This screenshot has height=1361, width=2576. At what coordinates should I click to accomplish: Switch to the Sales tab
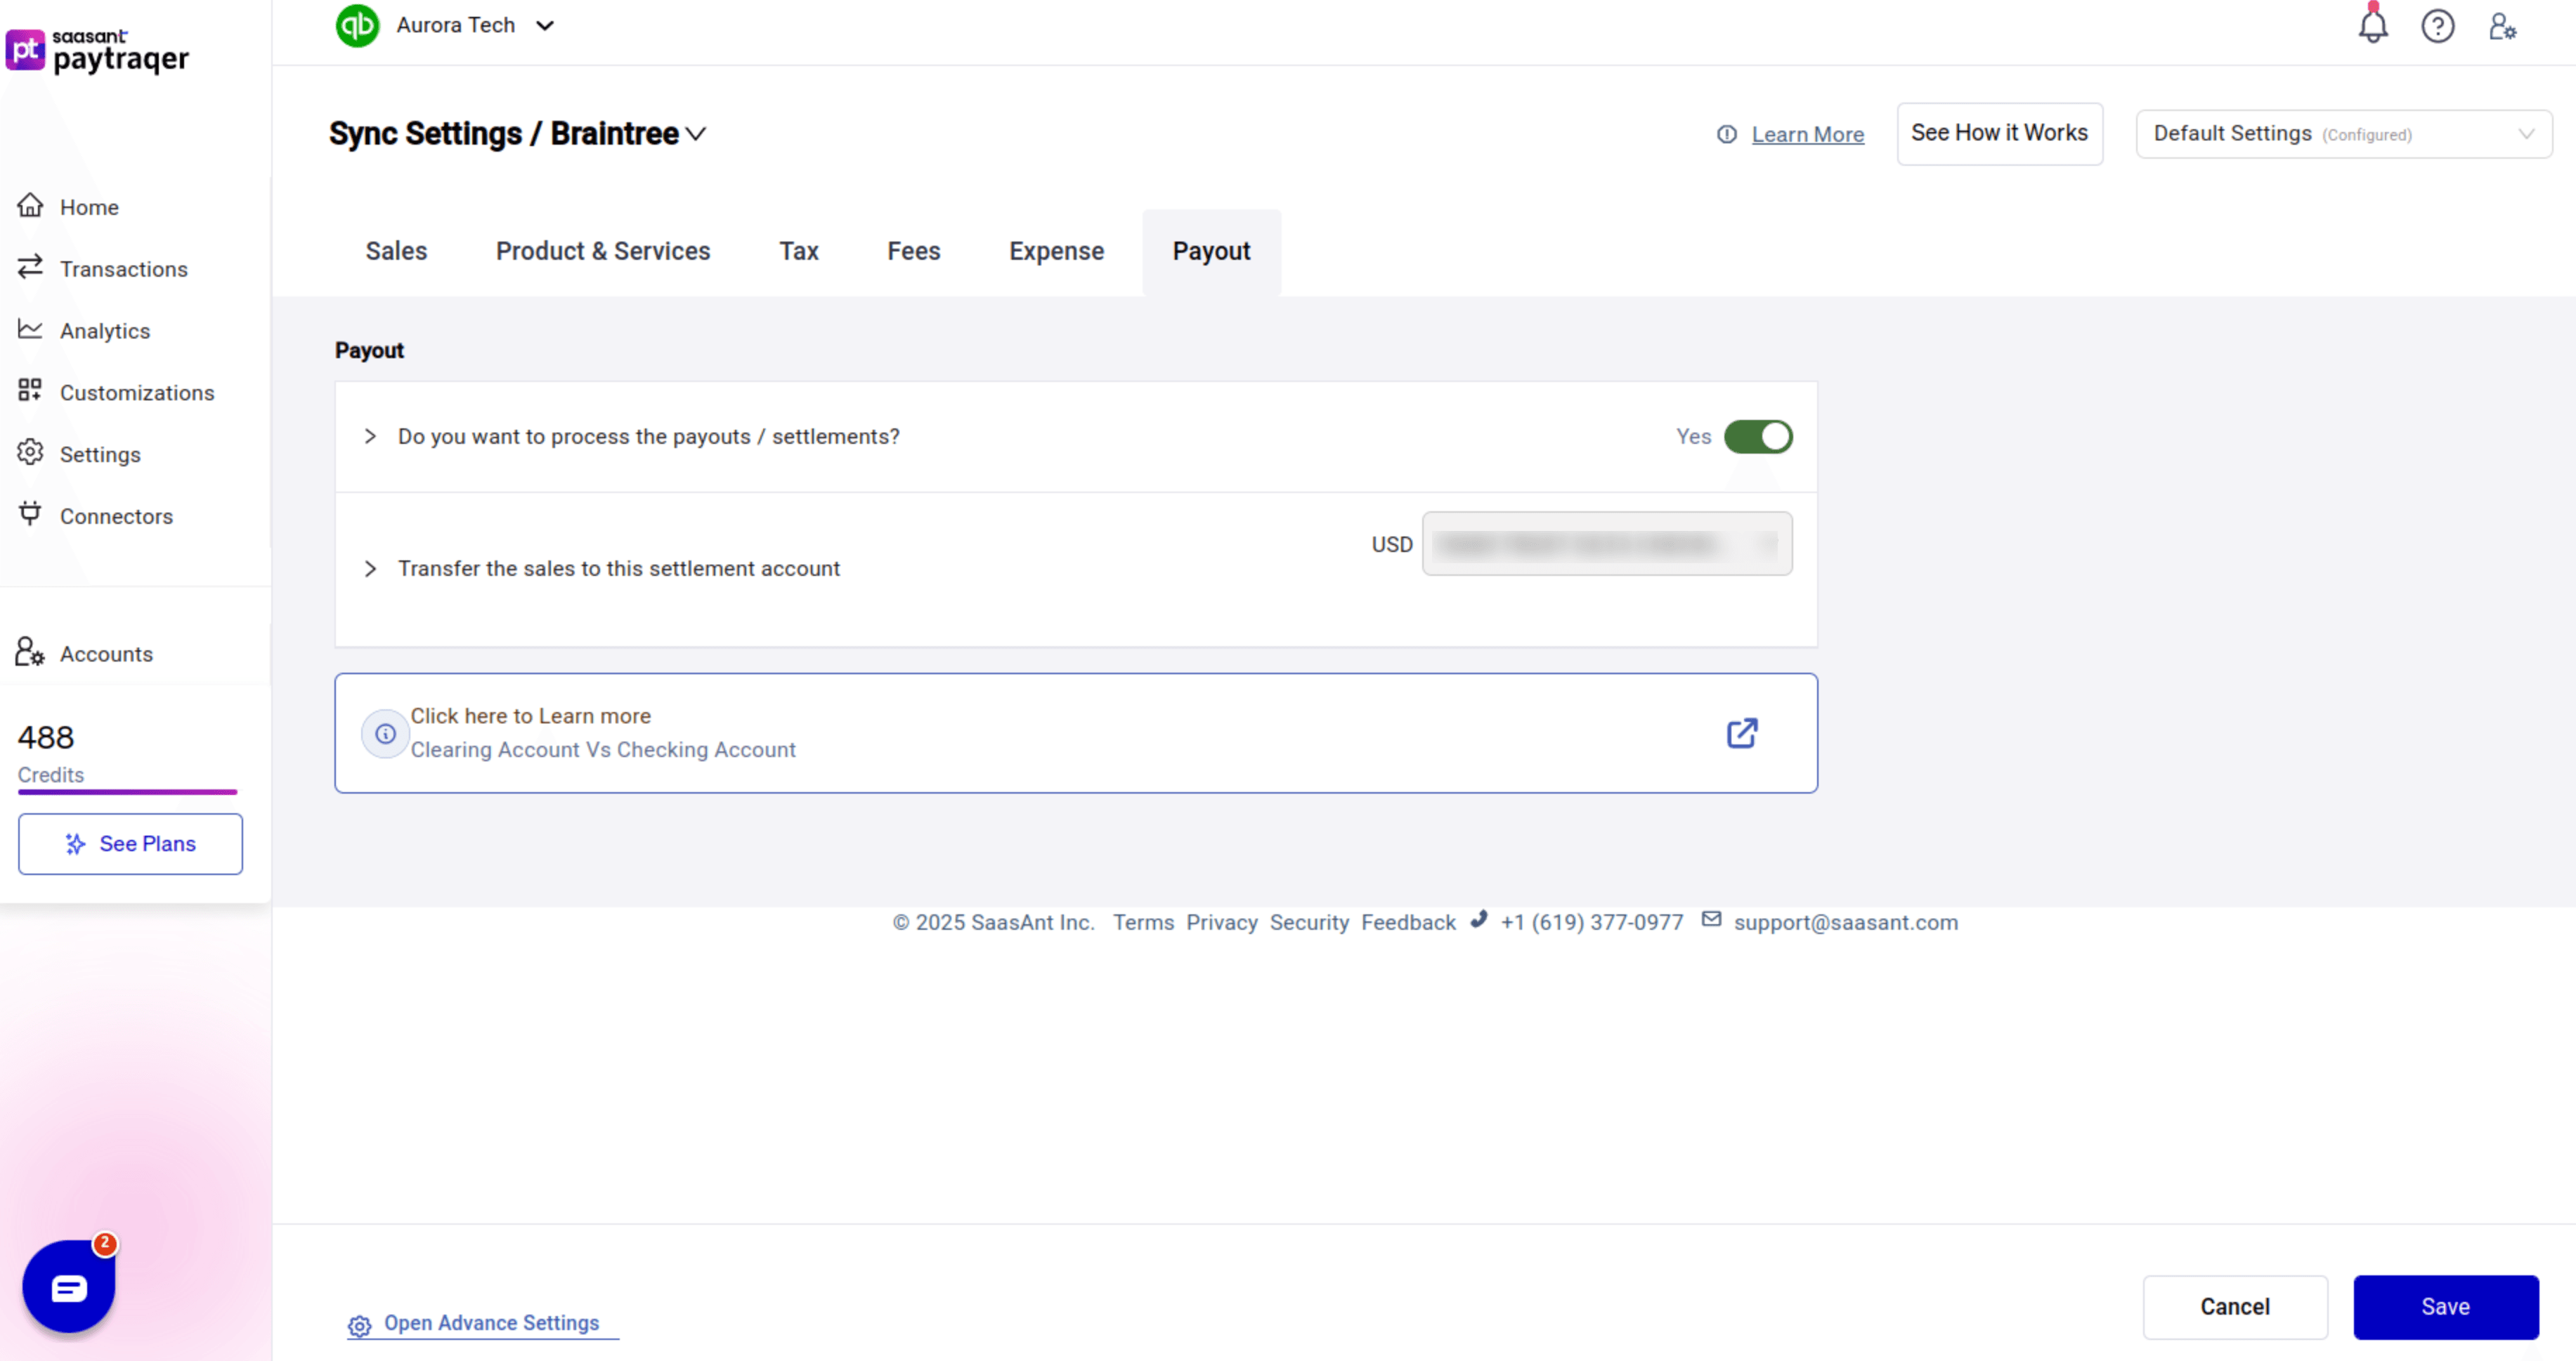(396, 251)
